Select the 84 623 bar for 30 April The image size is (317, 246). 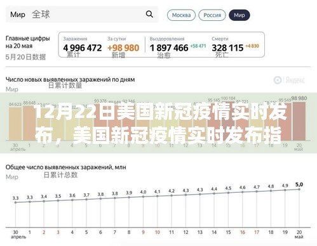point(15,124)
